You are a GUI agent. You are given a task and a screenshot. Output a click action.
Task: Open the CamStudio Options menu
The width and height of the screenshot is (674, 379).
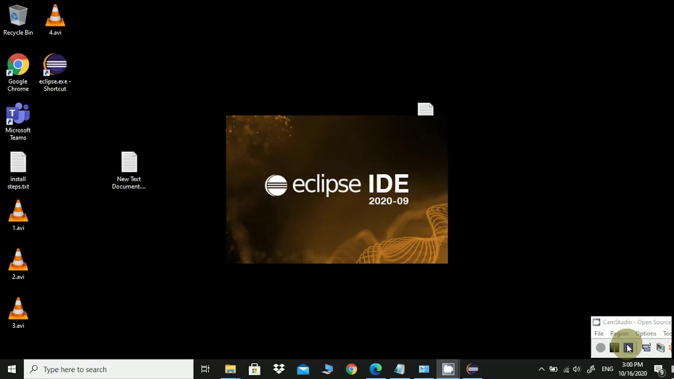point(646,334)
